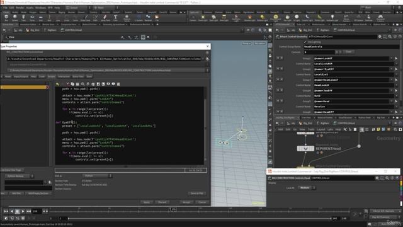
Task: Select the Platonic Solids shelf tool
Action: [x=127, y=18]
